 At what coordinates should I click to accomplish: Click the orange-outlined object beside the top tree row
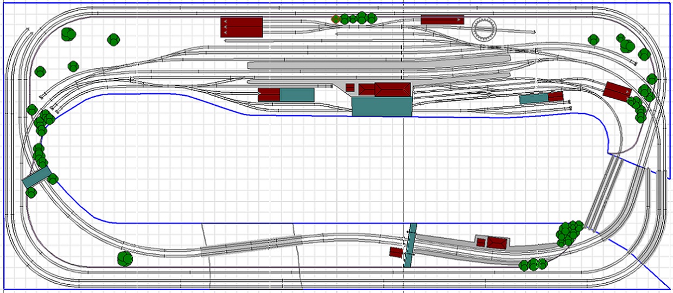tap(336, 19)
